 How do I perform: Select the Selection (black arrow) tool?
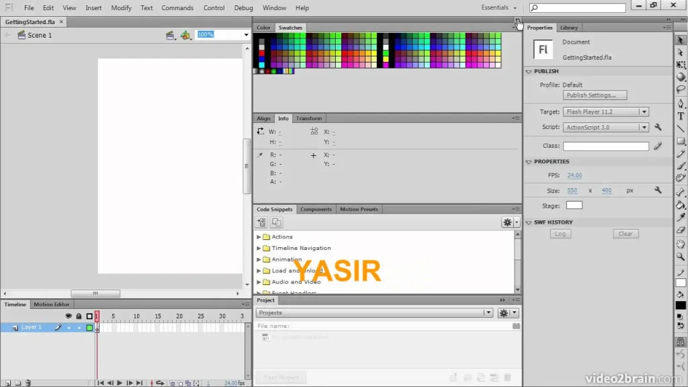coord(681,40)
